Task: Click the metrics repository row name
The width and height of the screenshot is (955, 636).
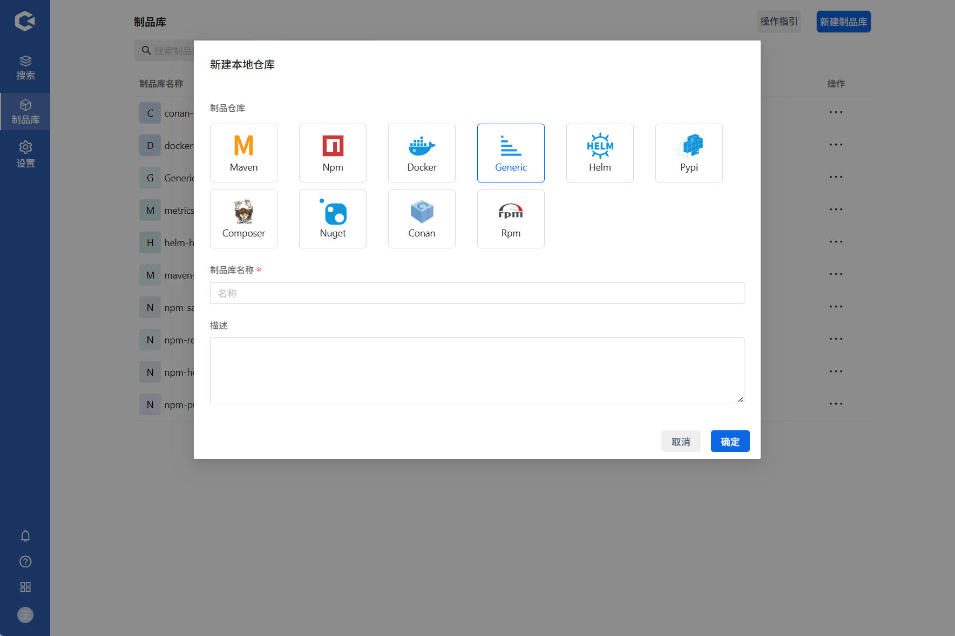Action: (179, 211)
